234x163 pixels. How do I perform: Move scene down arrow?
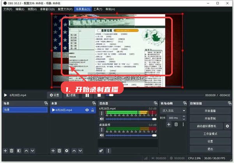[32, 151]
